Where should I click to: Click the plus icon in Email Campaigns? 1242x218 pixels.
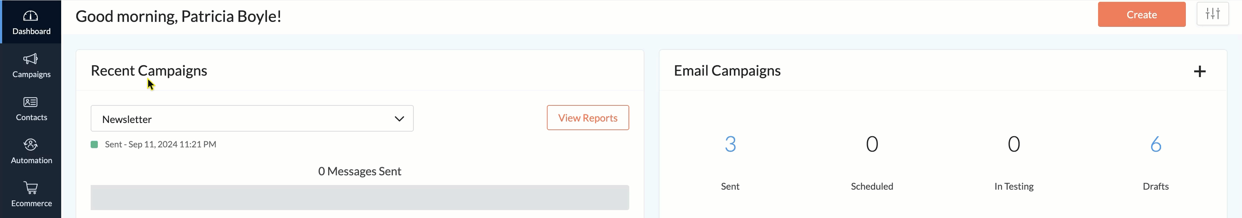[1199, 72]
